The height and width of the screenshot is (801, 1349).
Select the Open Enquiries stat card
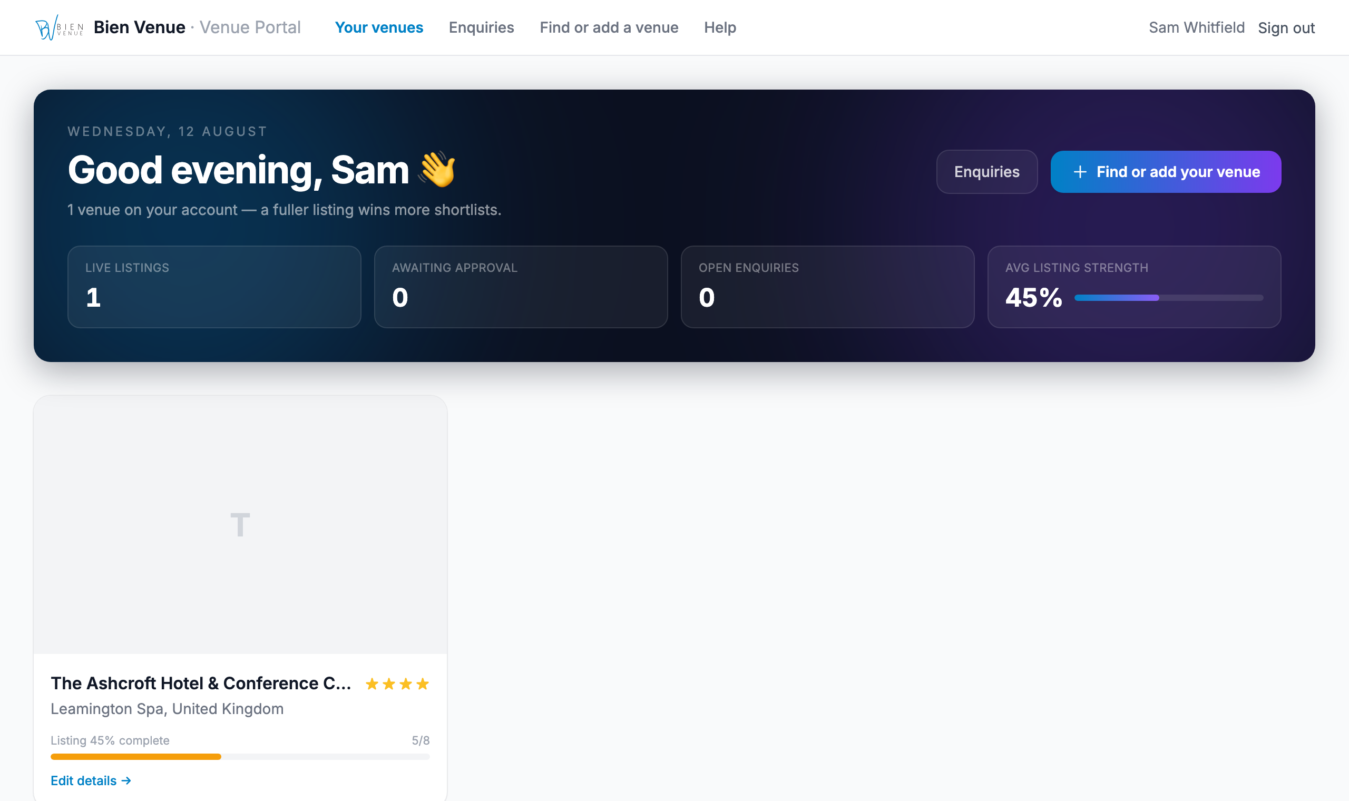[x=827, y=287]
